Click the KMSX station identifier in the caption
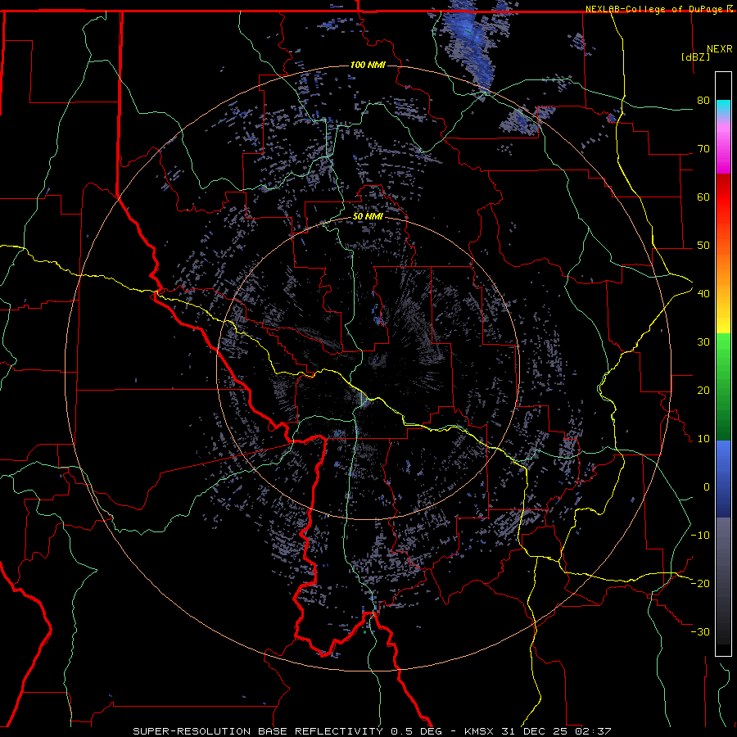Image resolution: width=737 pixels, height=737 pixels. click(x=481, y=731)
